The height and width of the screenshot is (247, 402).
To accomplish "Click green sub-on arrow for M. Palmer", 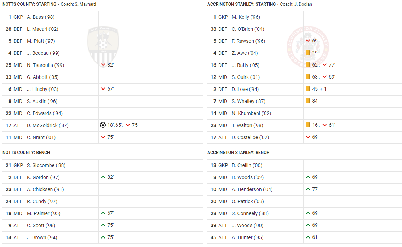I will click(x=103, y=213).
